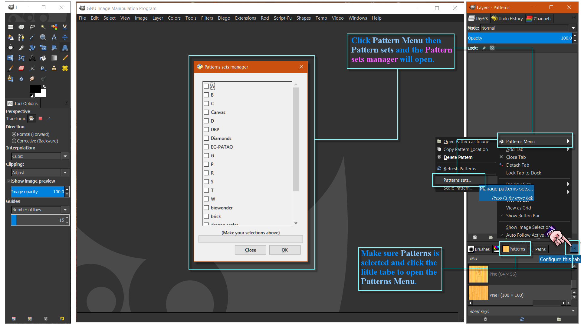
Task: Select the Smudge finger tool
Action: click(32, 78)
